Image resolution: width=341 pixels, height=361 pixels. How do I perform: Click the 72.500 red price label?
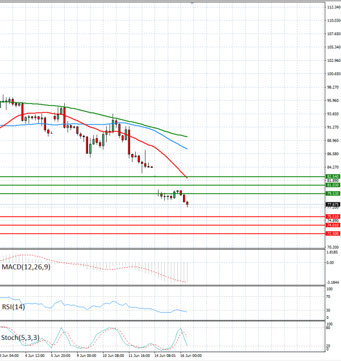coord(333,234)
